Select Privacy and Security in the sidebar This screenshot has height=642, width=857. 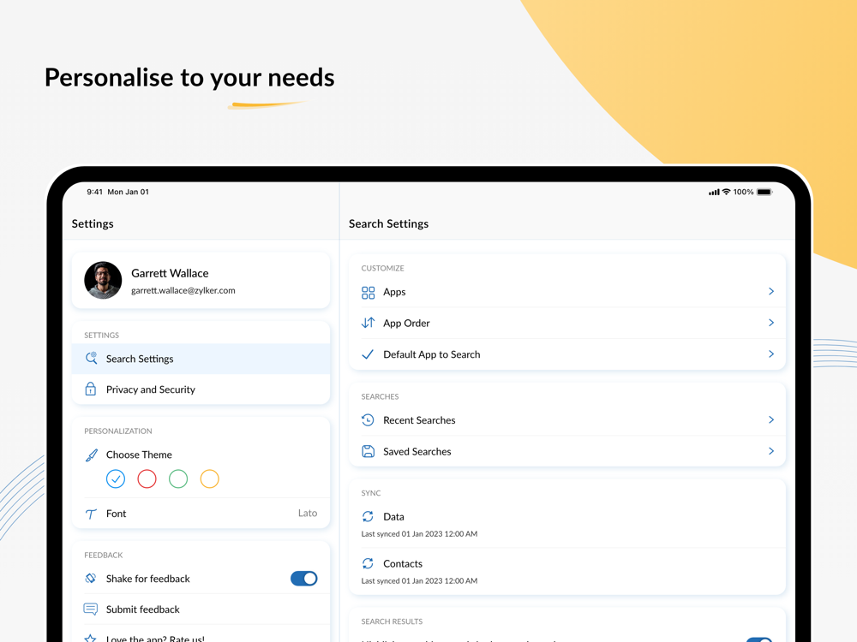pos(201,389)
